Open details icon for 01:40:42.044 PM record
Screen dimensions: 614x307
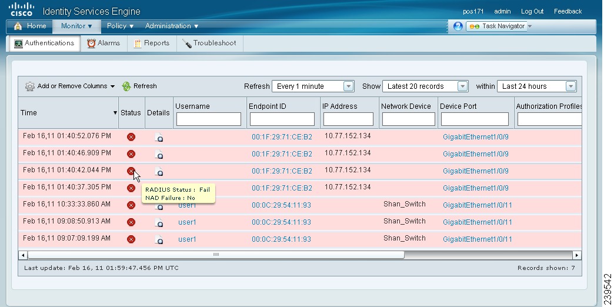159,171
